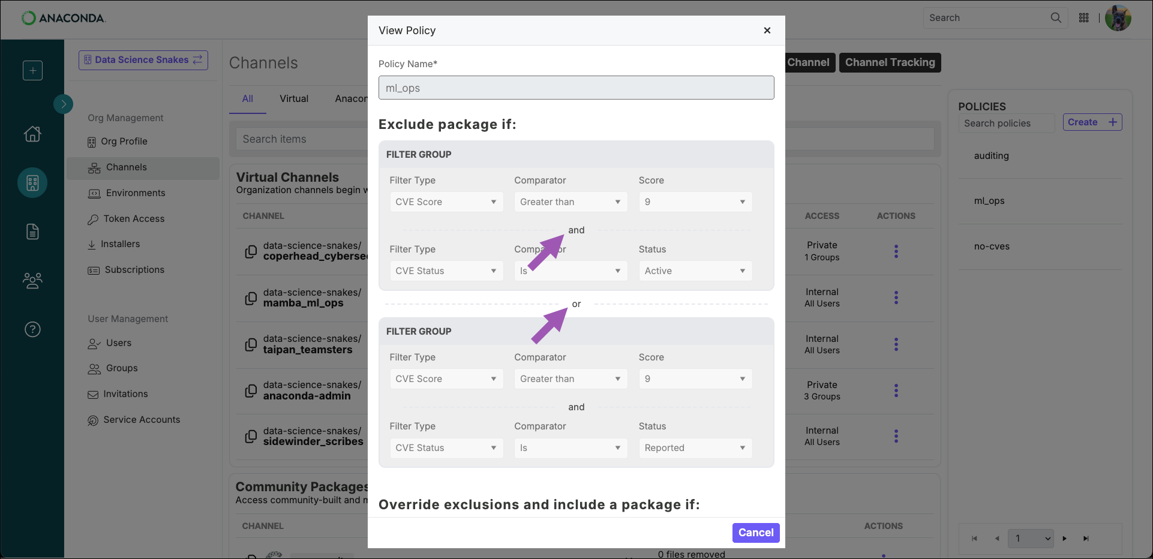The width and height of the screenshot is (1153, 559).
Task: Click Create policy button
Action: point(1092,122)
